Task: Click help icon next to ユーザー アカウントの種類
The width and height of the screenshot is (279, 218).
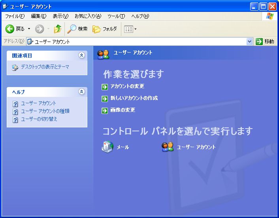Action: (15, 112)
